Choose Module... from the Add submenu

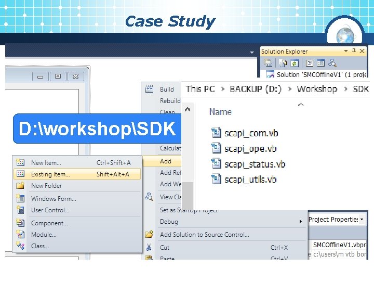point(77,235)
